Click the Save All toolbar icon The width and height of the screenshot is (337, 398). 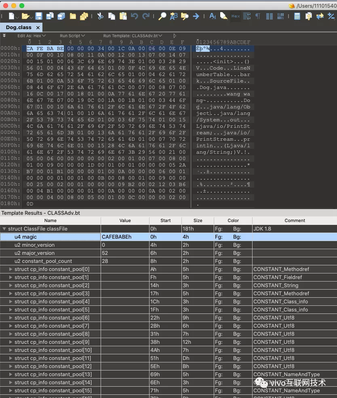click(x=61, y=16)
